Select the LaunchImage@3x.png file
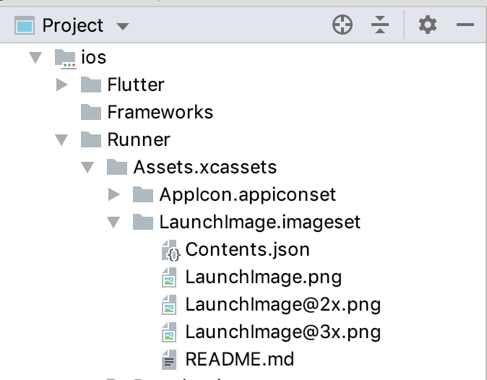The width and height of the screenshot is (487, 380). [283, 332]
